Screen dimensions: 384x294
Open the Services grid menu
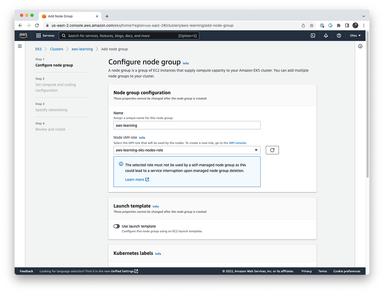click(46, 36)
